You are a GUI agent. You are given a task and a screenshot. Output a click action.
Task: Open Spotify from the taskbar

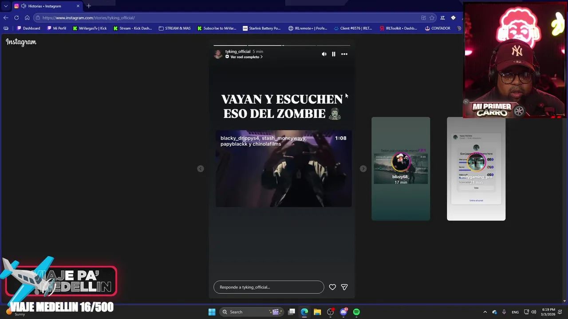click(x=356, y=312)
